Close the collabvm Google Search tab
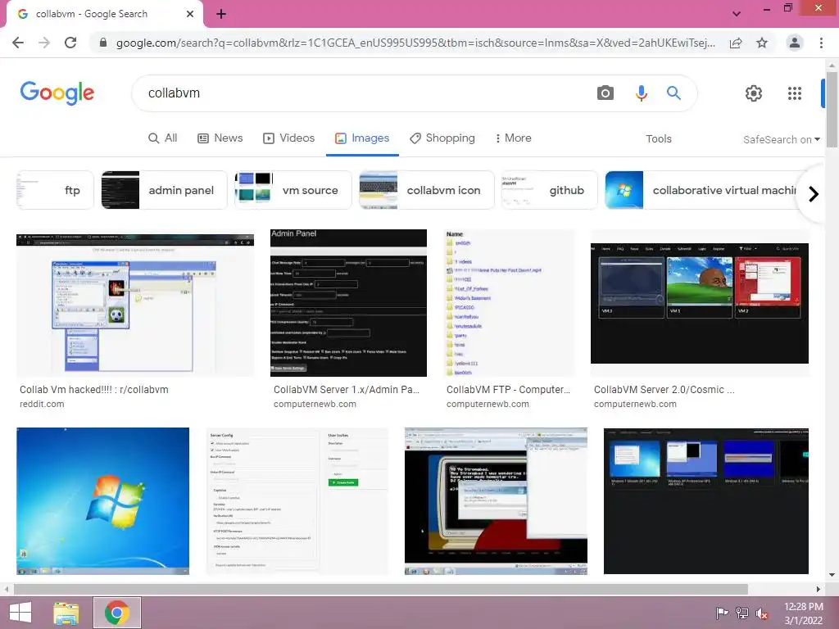 pyautogui.click(x=190, y=14)
